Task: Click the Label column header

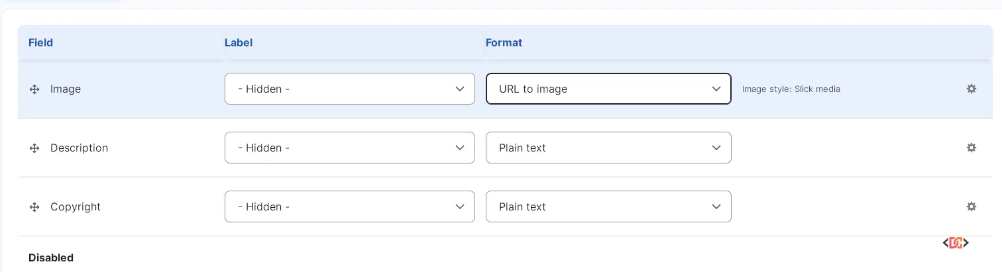Action: (x=239, y=42)
